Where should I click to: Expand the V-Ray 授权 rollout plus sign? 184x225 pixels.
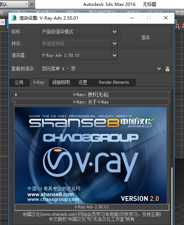[16, 95]
